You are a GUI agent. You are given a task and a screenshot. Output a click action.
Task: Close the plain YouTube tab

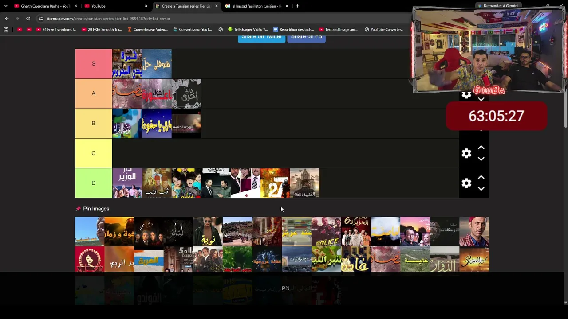[146, 6]
